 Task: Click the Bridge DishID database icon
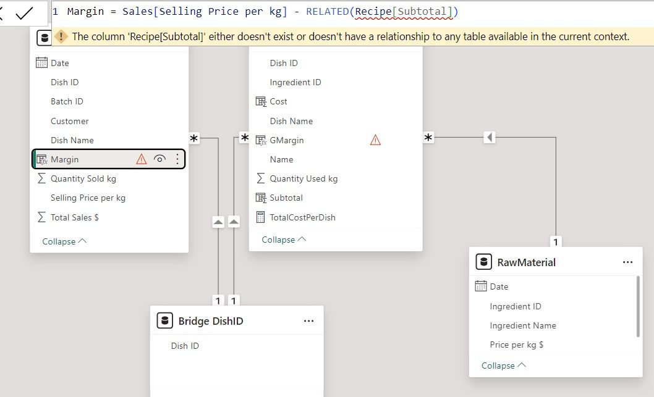coord(165,321)
